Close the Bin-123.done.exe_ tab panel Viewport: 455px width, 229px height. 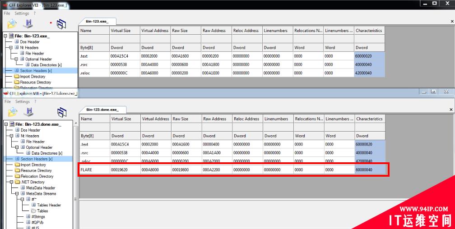point(451,109)
